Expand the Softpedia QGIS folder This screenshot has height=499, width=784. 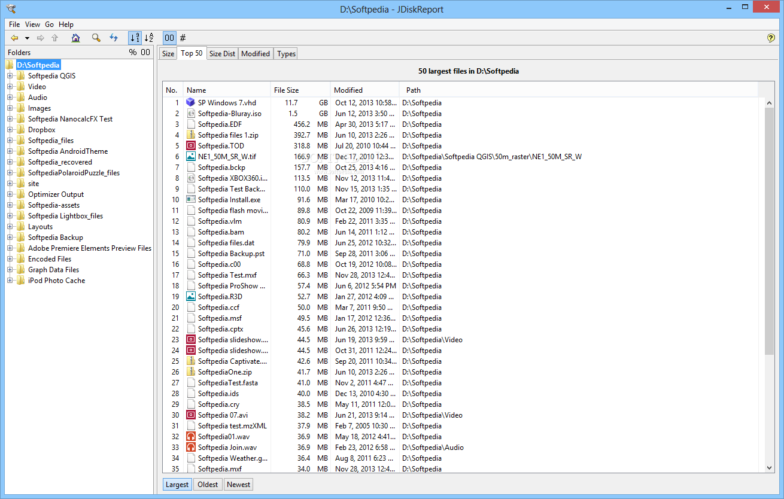[x=10, y=76]
